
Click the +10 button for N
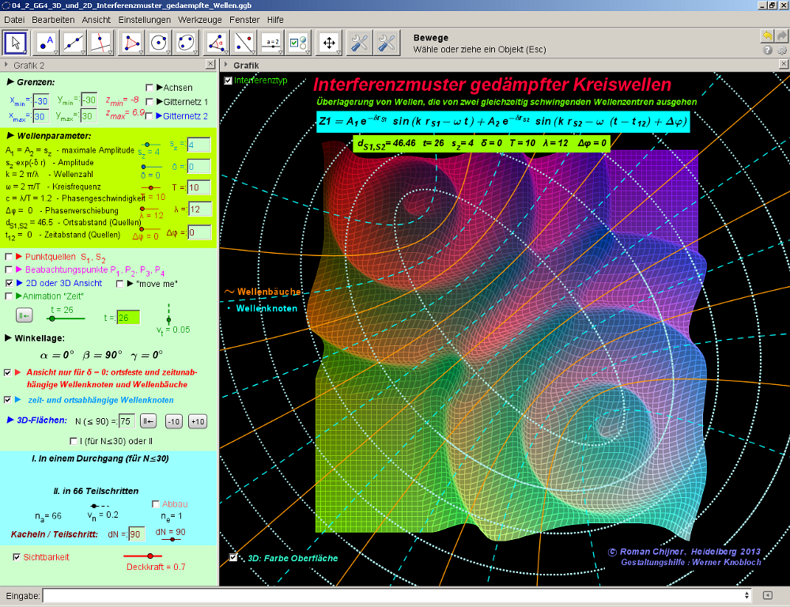pyautogui.click(x=198, y=421)
